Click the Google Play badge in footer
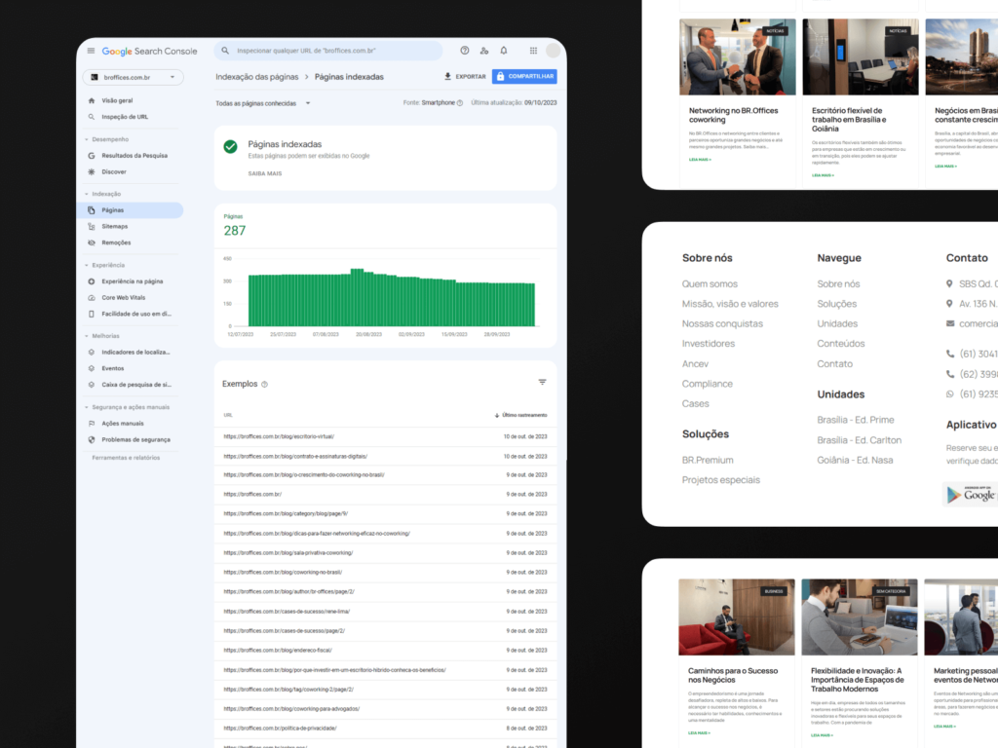This screenshot has height=748, width=998. point(970,494)
